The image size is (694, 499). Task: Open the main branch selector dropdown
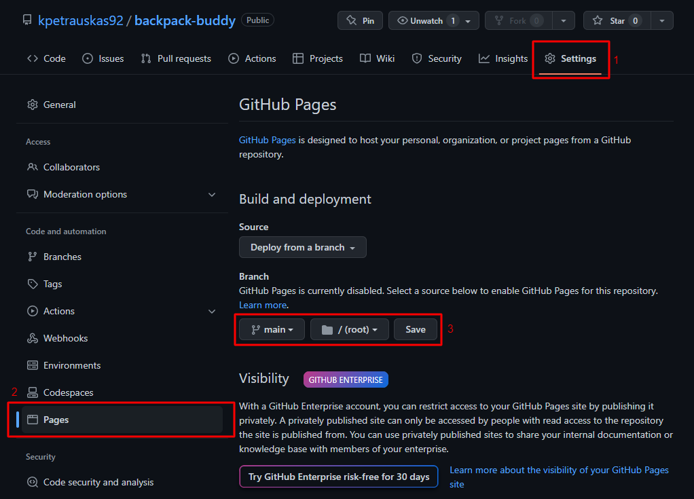tap(272, 329)
